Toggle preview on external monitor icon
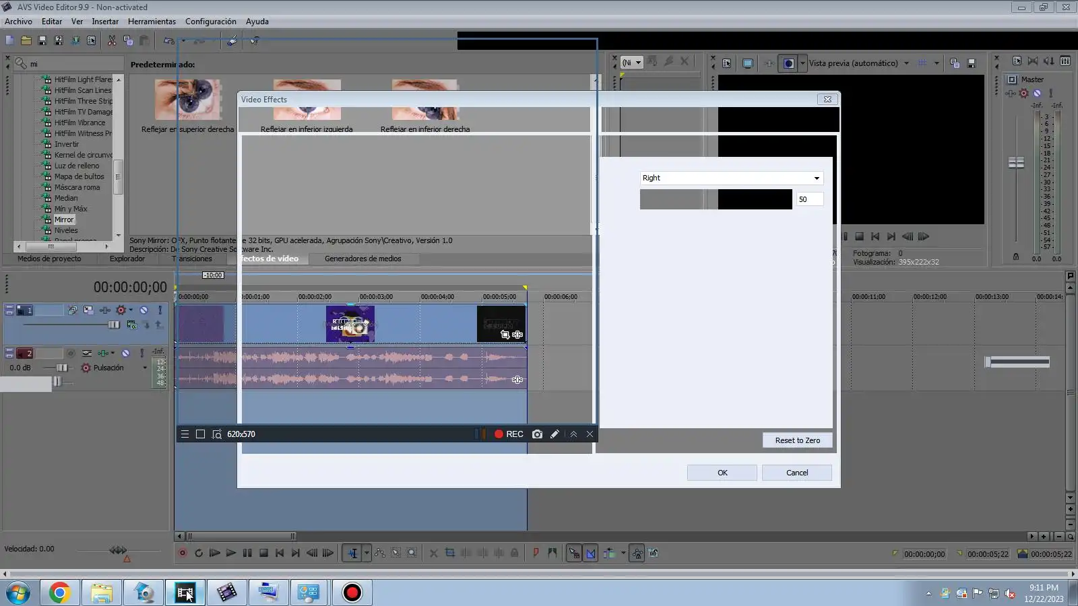Screen dimensions: 1078x606 tap(748, 63)
